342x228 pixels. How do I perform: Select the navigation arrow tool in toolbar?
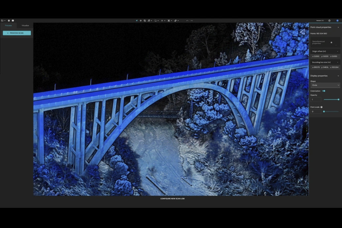click(x=137, y=20)
